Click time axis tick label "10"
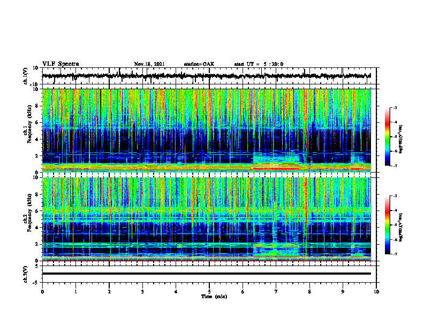Image resolution: width=424 pixels, height=327 pixels. [376, 292]
